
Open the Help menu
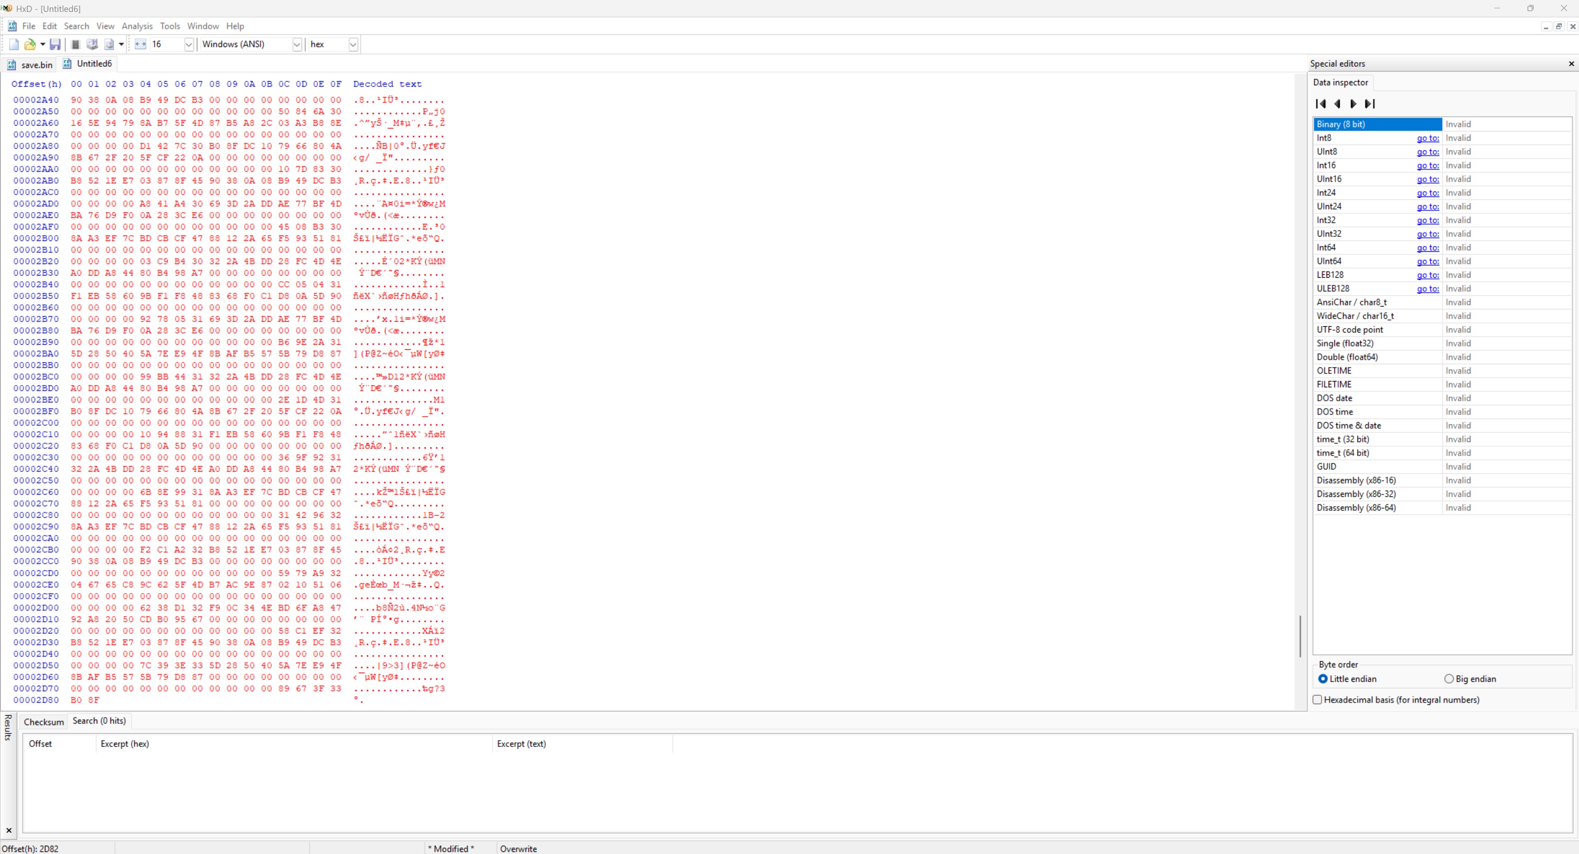(235, 26)
